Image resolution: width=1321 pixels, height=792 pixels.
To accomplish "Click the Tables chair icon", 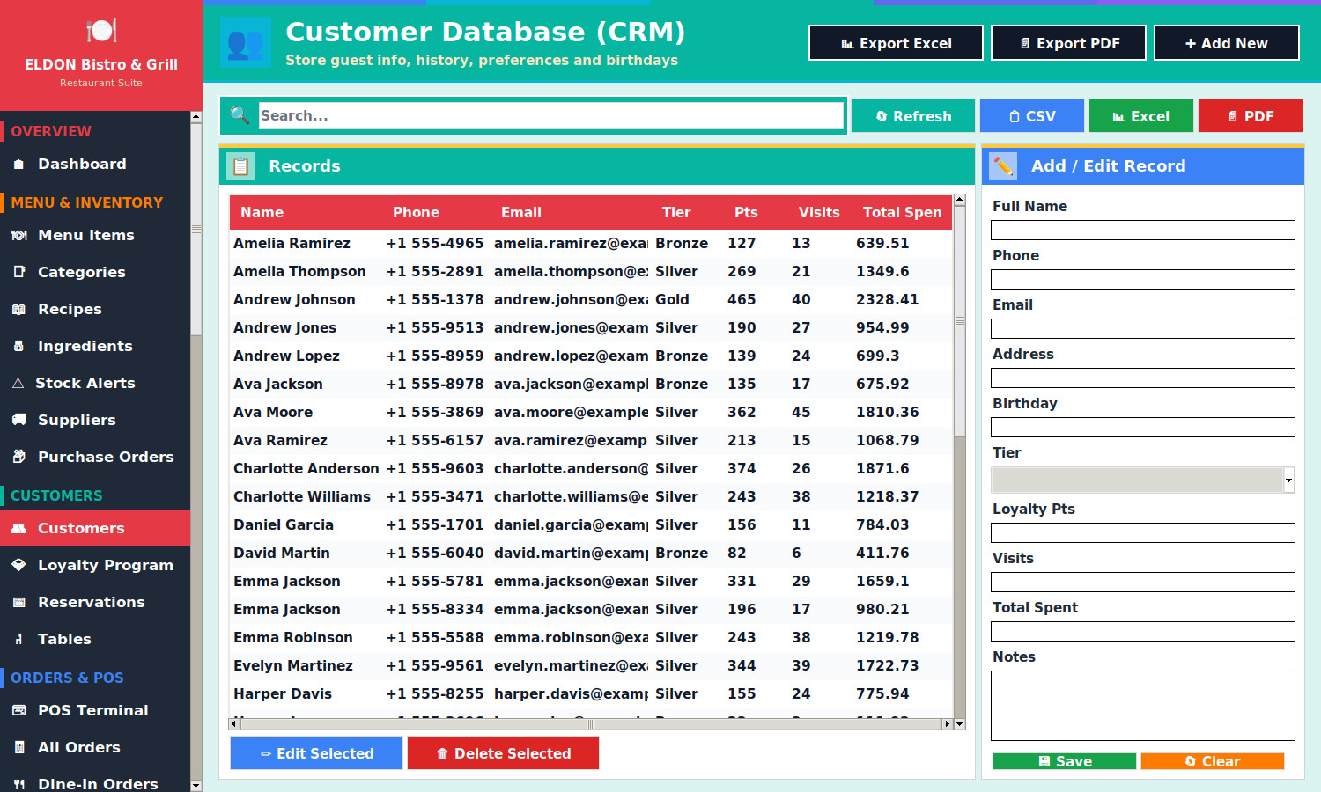I will pos(18,639).
